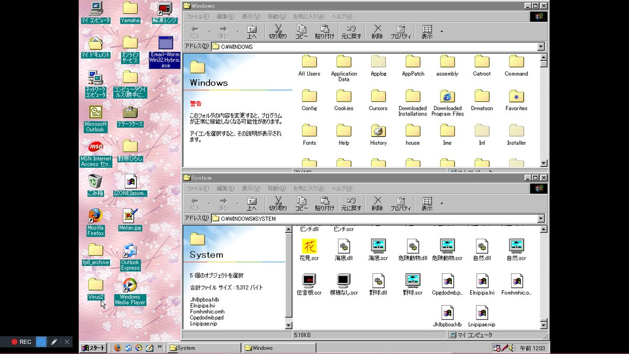Open the お気に入り(A) menu in Windows window

click(309, 16)
